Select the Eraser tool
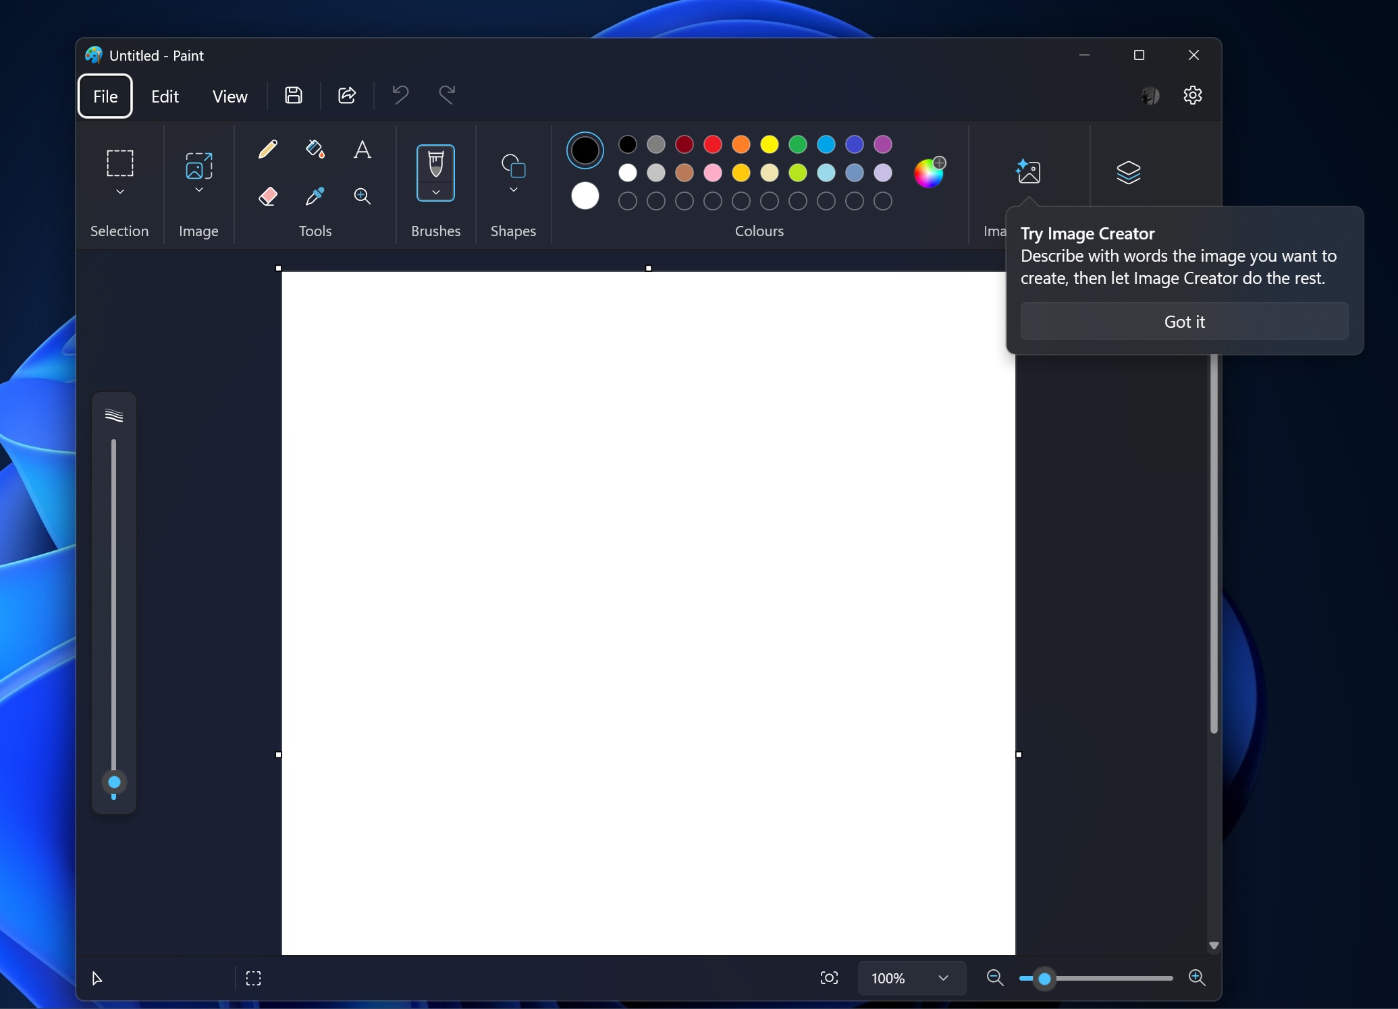Viewport: 1398px width, 1009px height. point(267,196)
